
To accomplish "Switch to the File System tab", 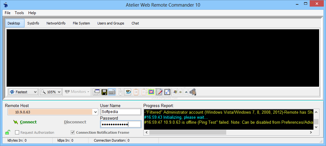I will 81,23.
